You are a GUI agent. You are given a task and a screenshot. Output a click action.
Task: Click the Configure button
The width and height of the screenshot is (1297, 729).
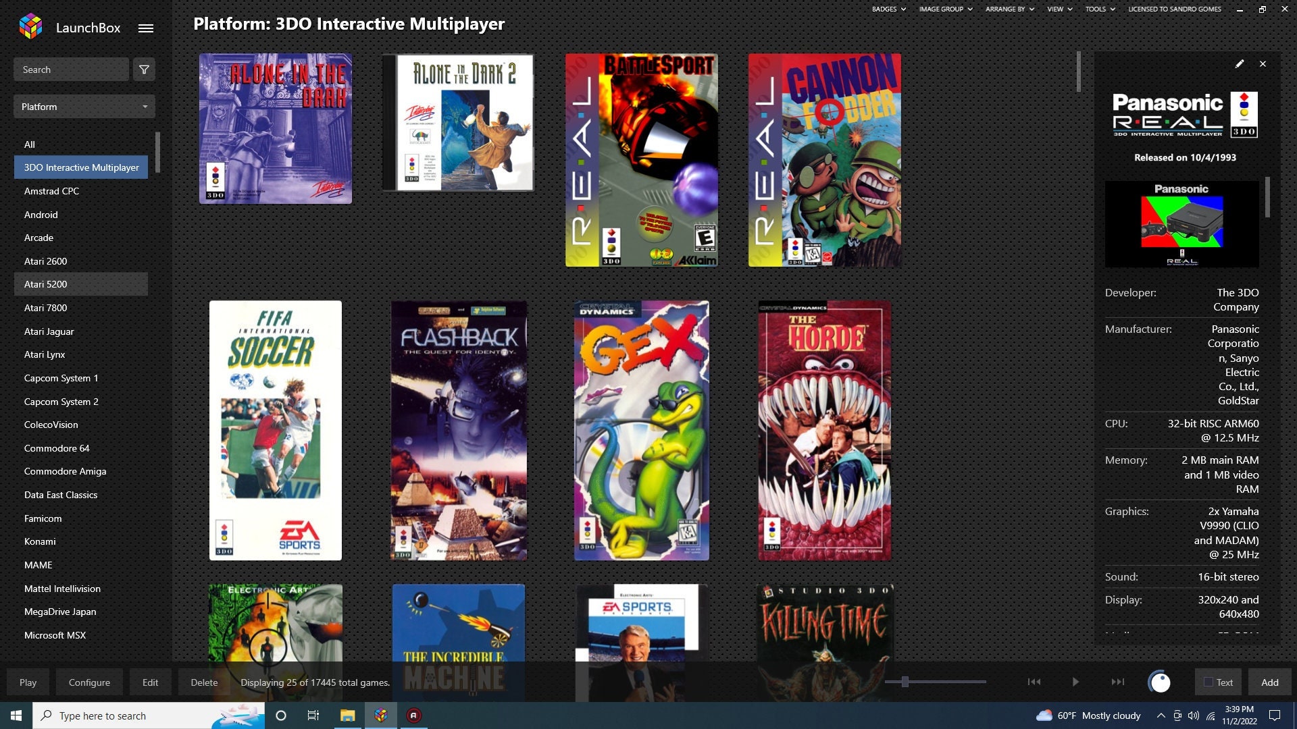click(89, 682)
